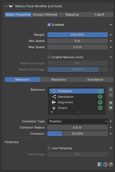Remove selected behavior with minus button

(111, 95)
